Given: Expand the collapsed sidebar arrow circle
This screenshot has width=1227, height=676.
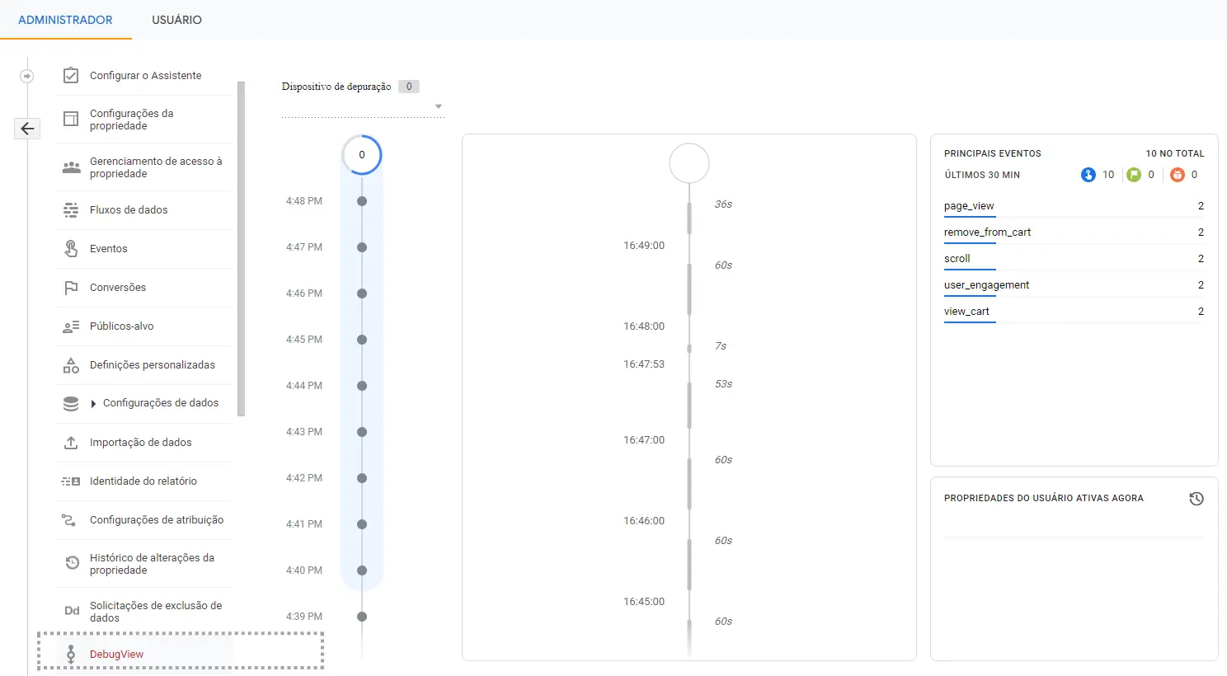Looking at the screenshot, I should [x=27, y=76].
